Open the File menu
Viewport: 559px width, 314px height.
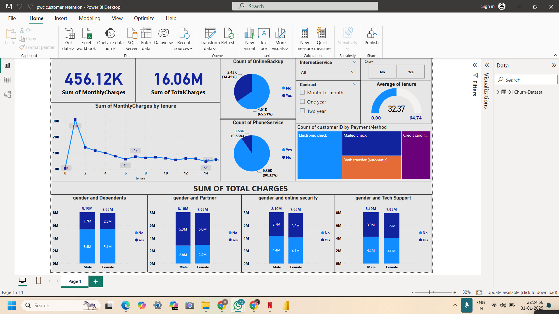12,18
